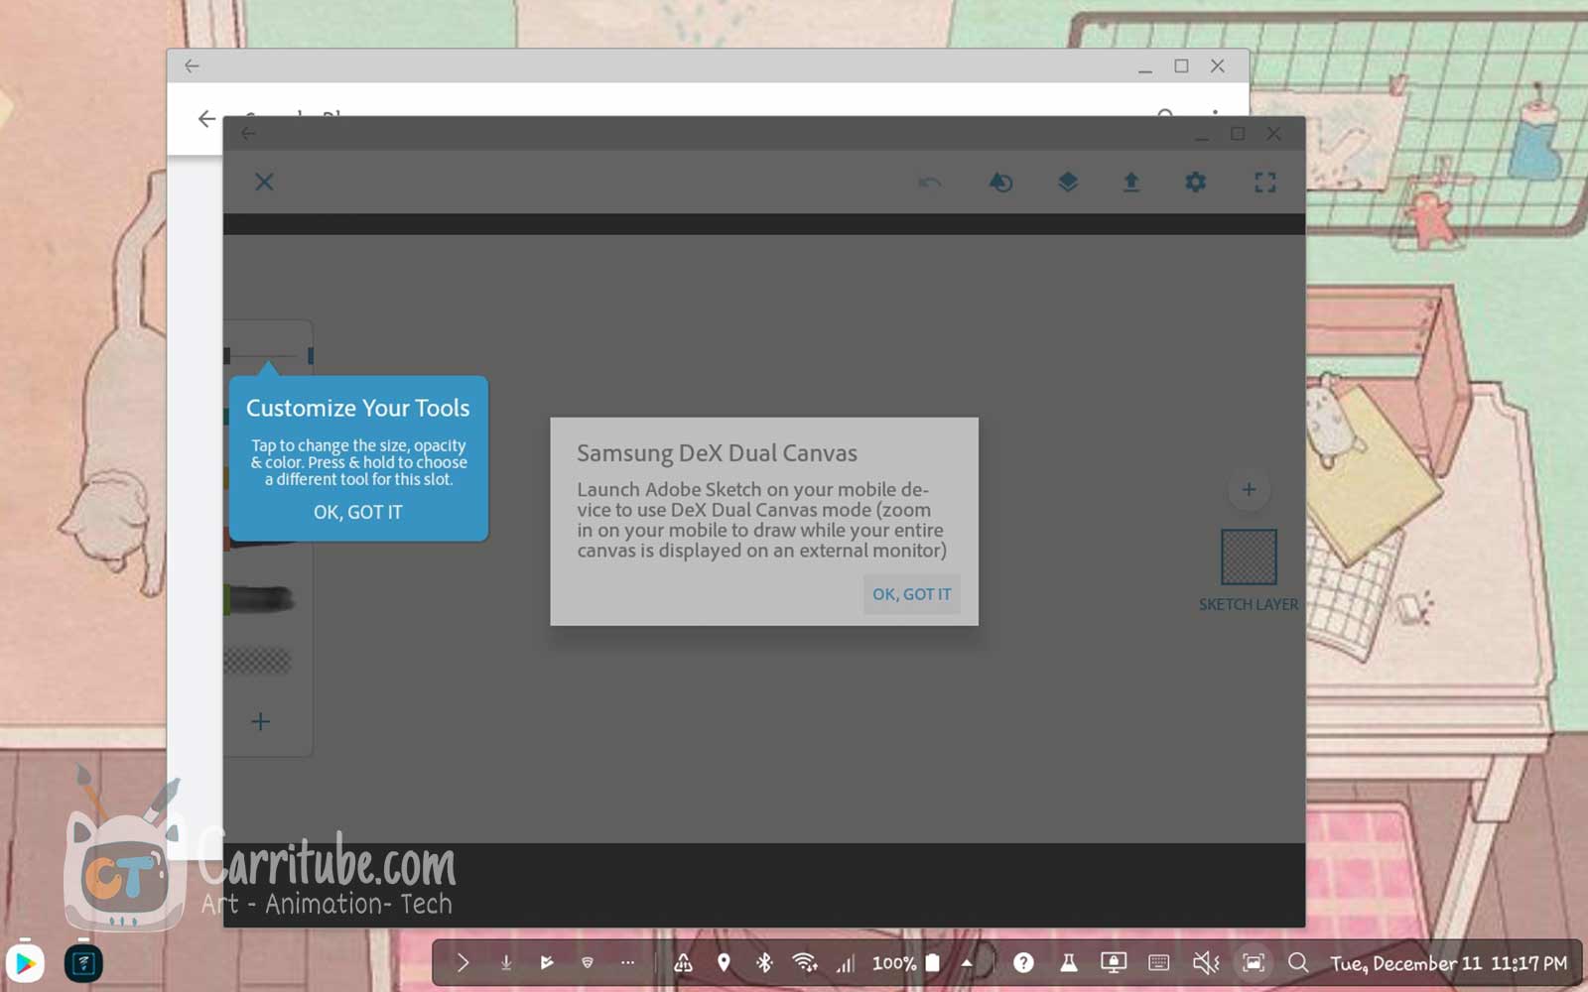
Task: Toggle Bluetooth in the system tray
Action: (765, 962)
